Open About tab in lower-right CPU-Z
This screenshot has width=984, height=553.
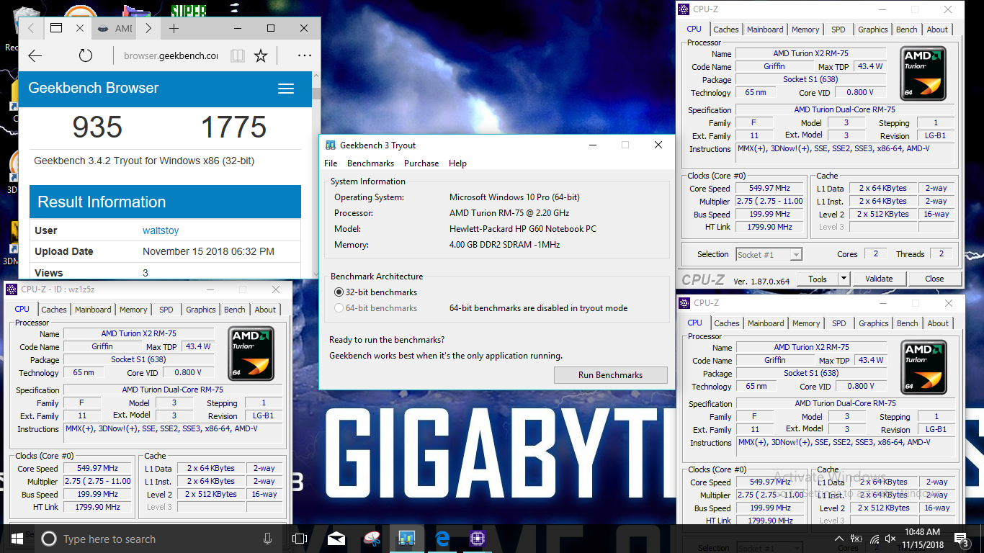point(939,323)
